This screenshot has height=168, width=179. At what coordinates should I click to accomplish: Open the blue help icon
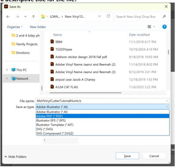coord(164,27)
